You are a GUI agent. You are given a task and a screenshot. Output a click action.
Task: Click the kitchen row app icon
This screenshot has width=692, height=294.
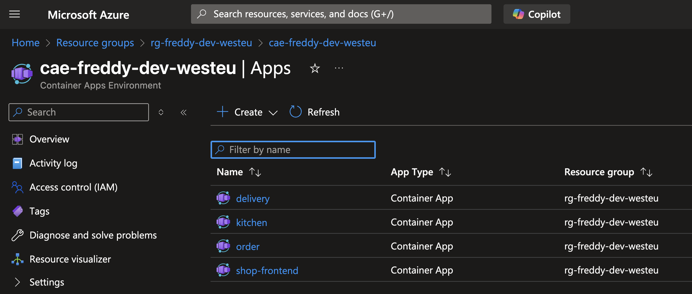pos(223,222)
